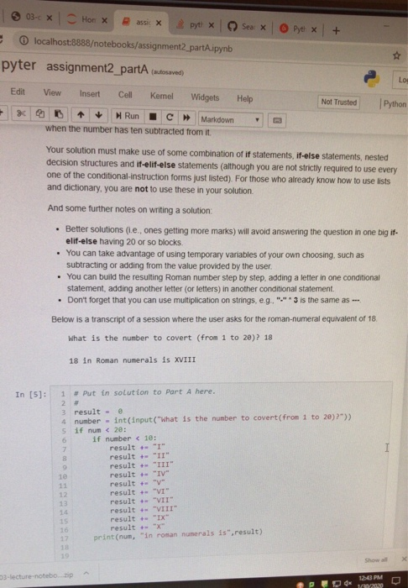408x588 pixels.
Task: Paste cells below via the clipboard icon
Action: pos(59,113)
